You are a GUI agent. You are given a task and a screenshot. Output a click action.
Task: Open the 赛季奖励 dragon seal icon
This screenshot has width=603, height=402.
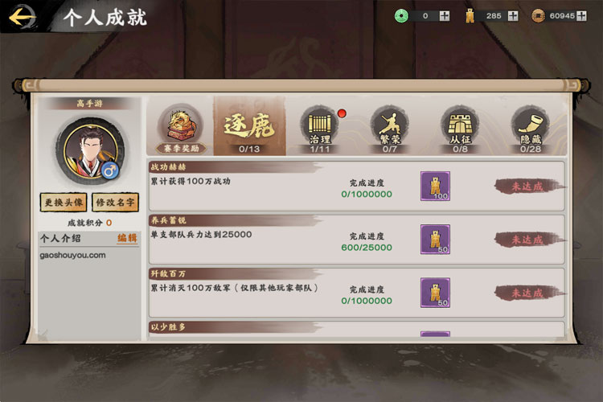point(181,129)
